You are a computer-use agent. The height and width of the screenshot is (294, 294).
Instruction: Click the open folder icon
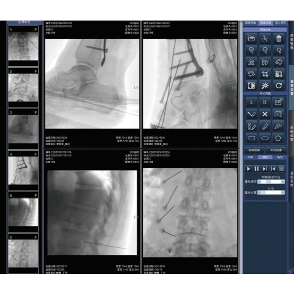coord(252,39)
